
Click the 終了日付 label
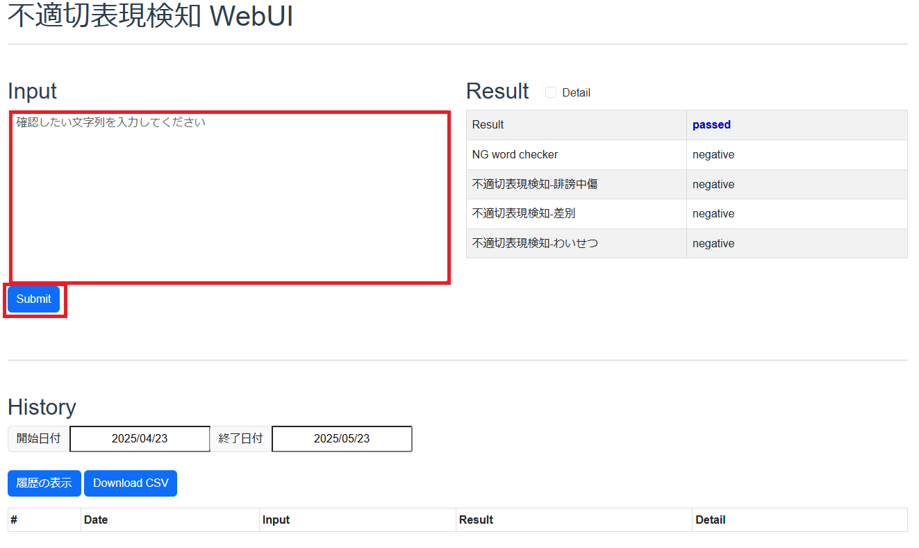(240, 439)
